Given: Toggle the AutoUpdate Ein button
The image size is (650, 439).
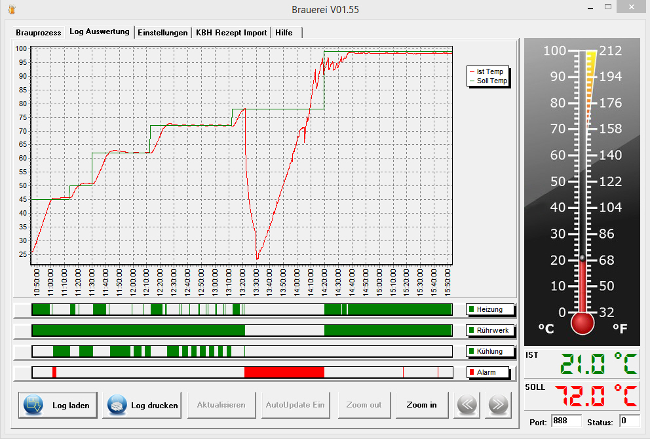Looking at the screenshot, I should (295, 405).
